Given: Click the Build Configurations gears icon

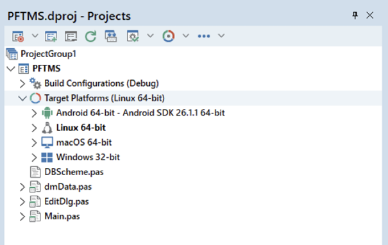Looking at the screenshot, I should (x=35, y=83).
